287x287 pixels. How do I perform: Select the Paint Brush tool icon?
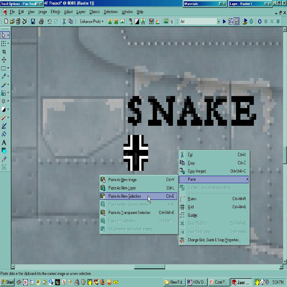[x=3, y=85]
